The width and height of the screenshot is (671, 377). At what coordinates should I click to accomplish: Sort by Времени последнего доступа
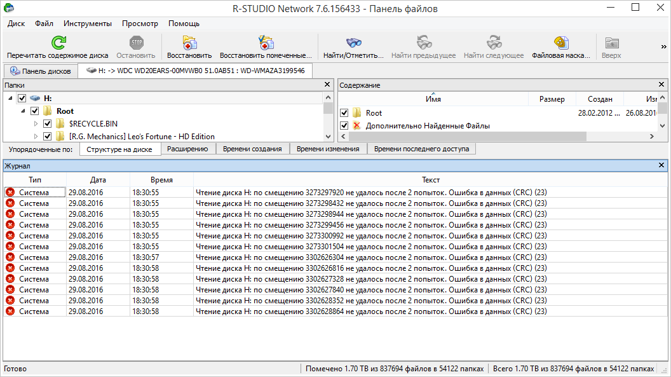[x=421, y=149]
